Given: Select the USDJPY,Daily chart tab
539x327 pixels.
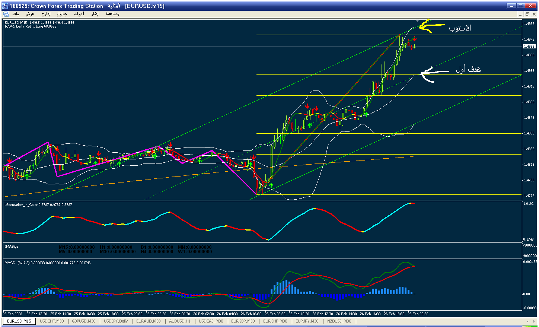Looking at the screenshot, I should 116,321.
